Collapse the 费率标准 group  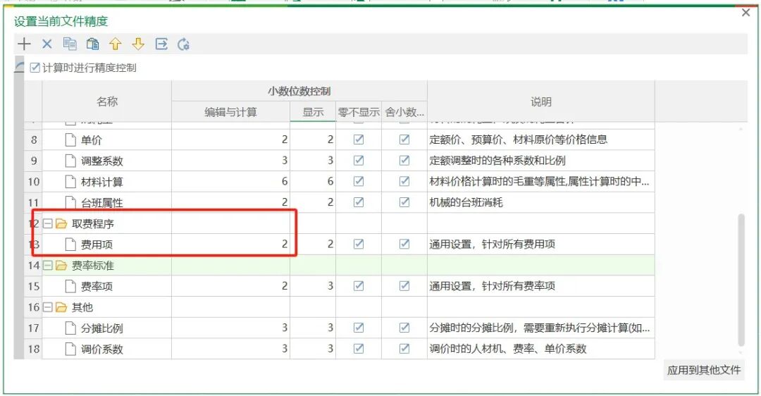[x=48, y=266]
